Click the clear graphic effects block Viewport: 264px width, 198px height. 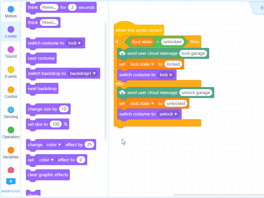click(48, 175)
